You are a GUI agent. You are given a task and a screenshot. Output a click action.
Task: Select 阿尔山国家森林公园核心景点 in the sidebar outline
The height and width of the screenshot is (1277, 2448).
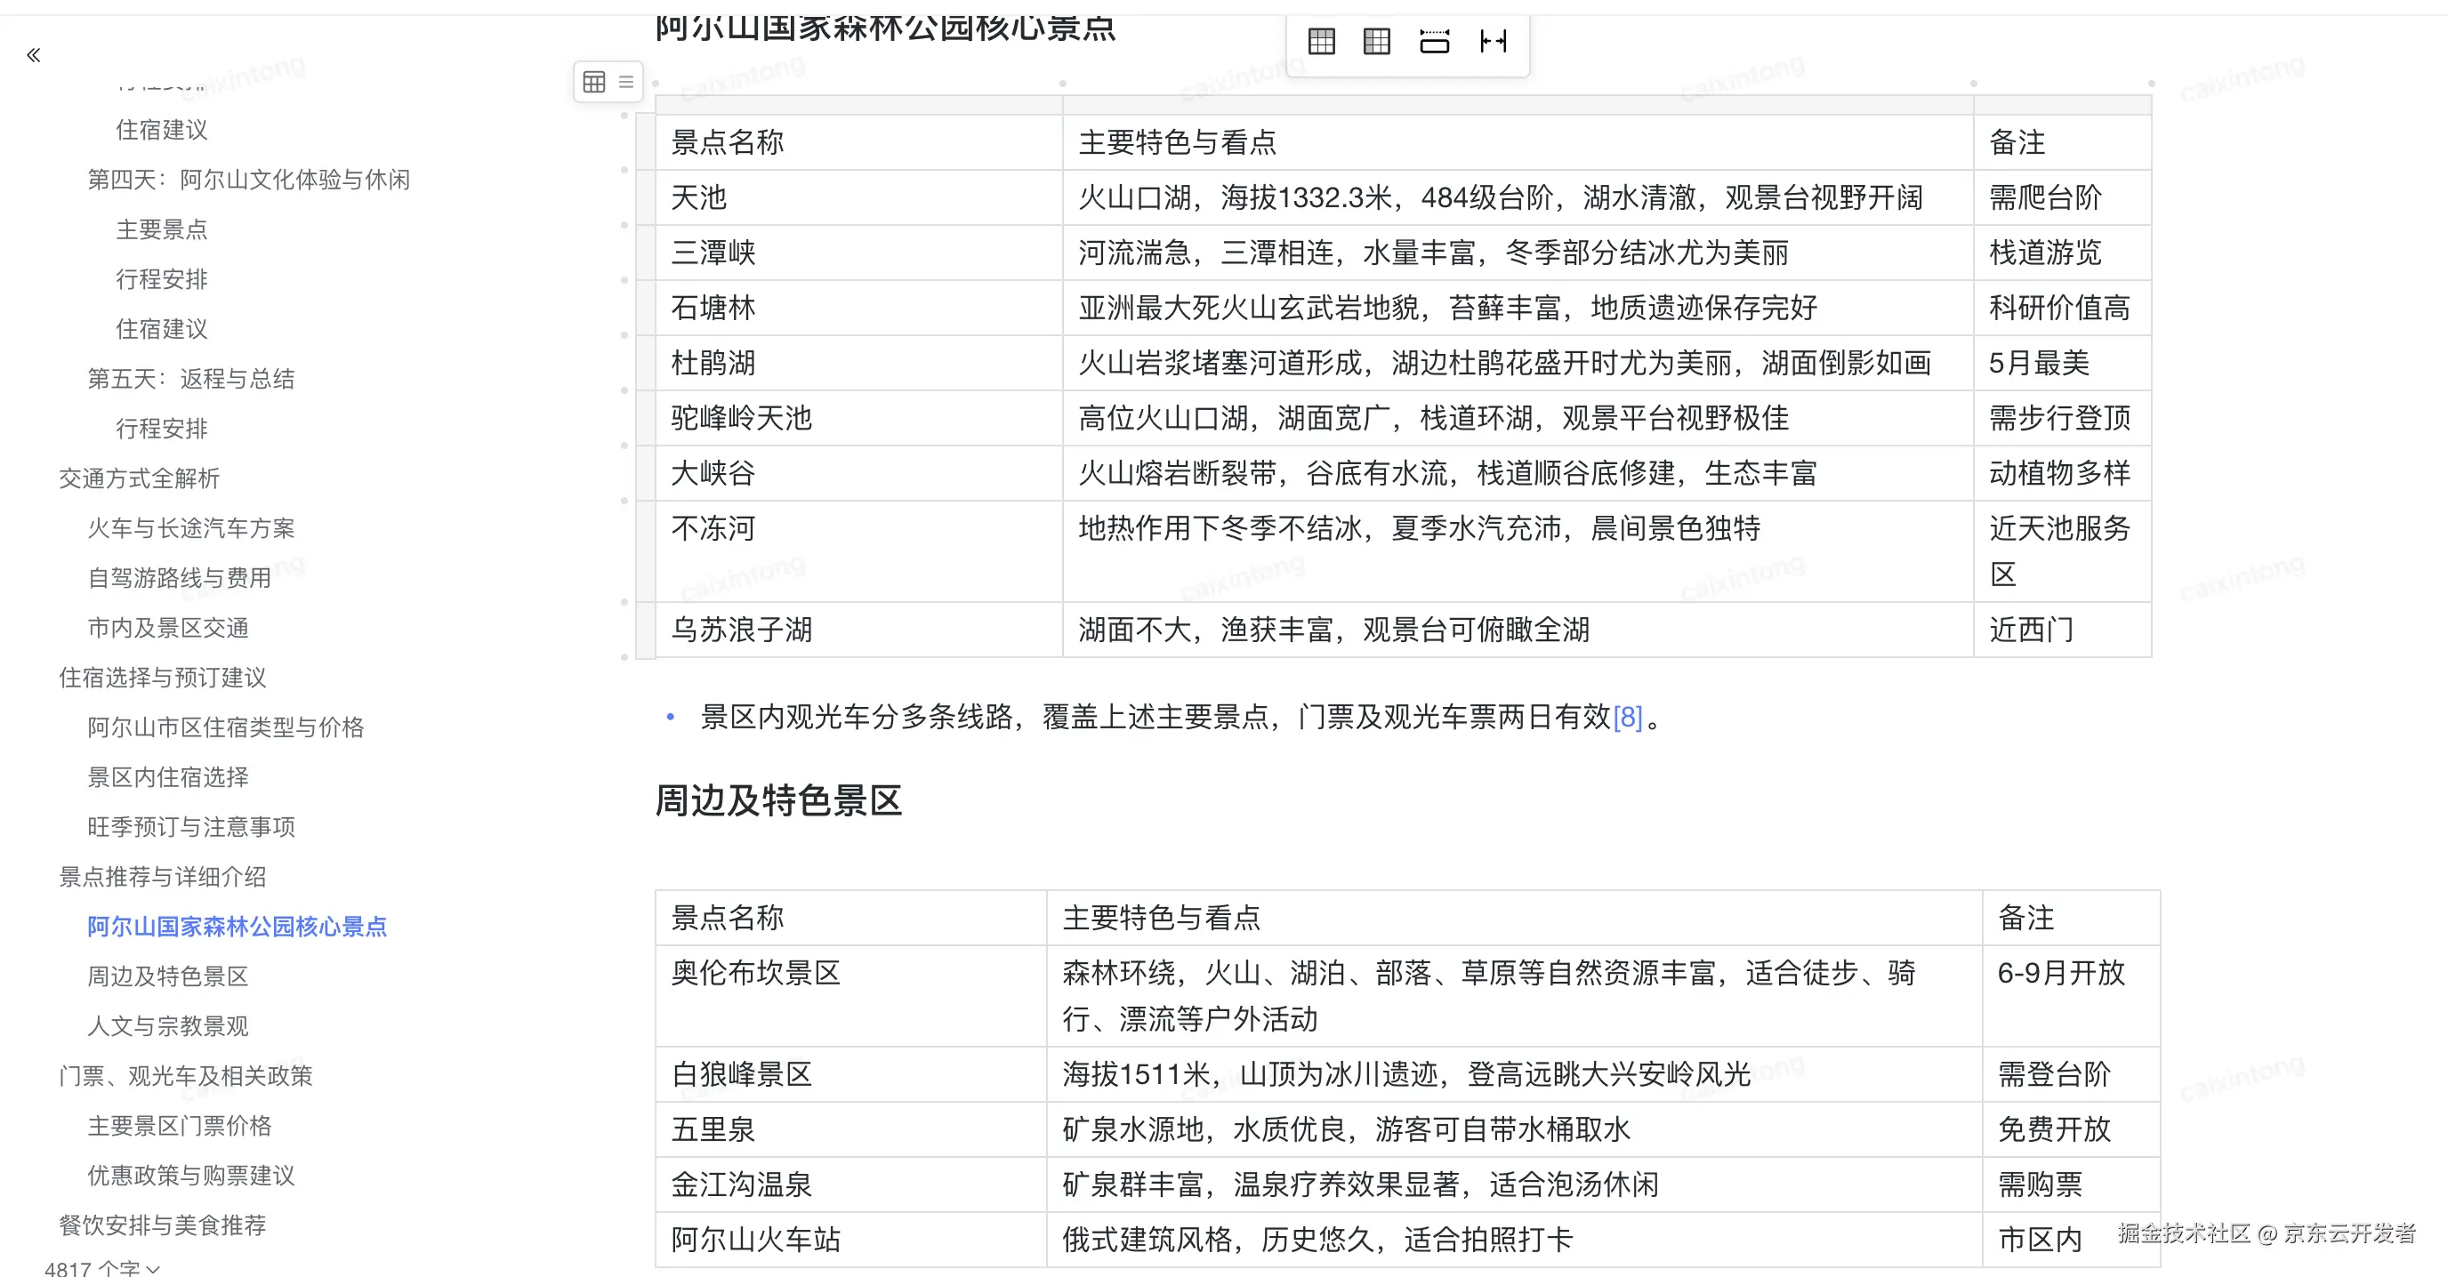click(236, 927)
